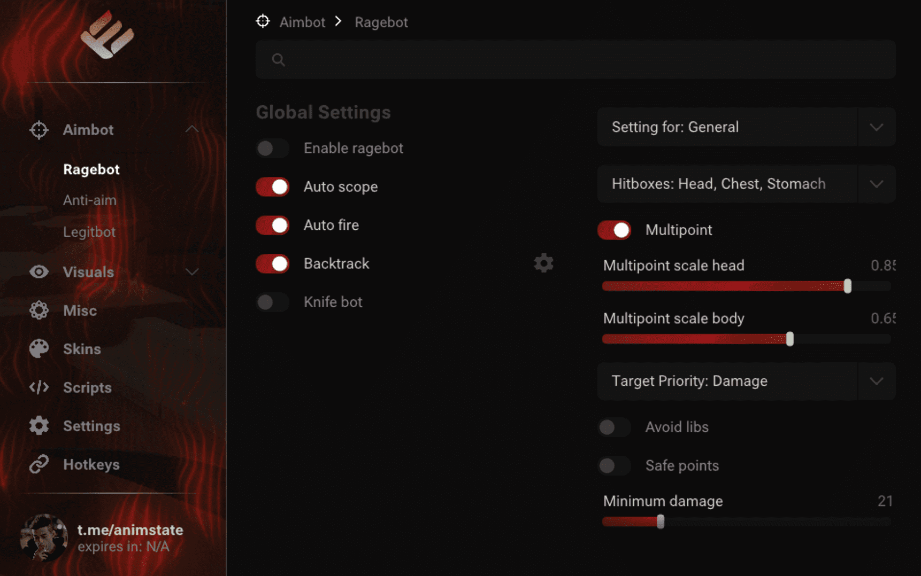Image resolution: width=921 pixels, height=576 pixels.
Task: Adjust the Minimum damage slider
Action: point(660,521)
